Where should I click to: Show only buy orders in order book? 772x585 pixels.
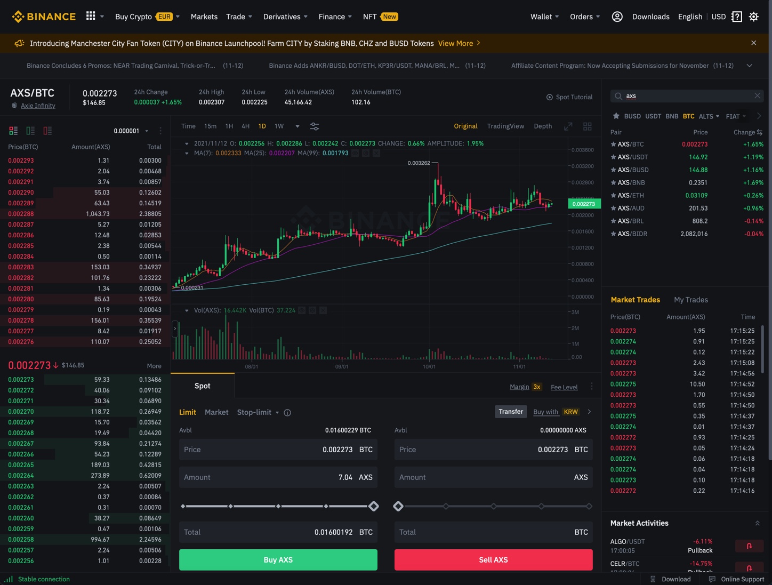pos(30,131)
